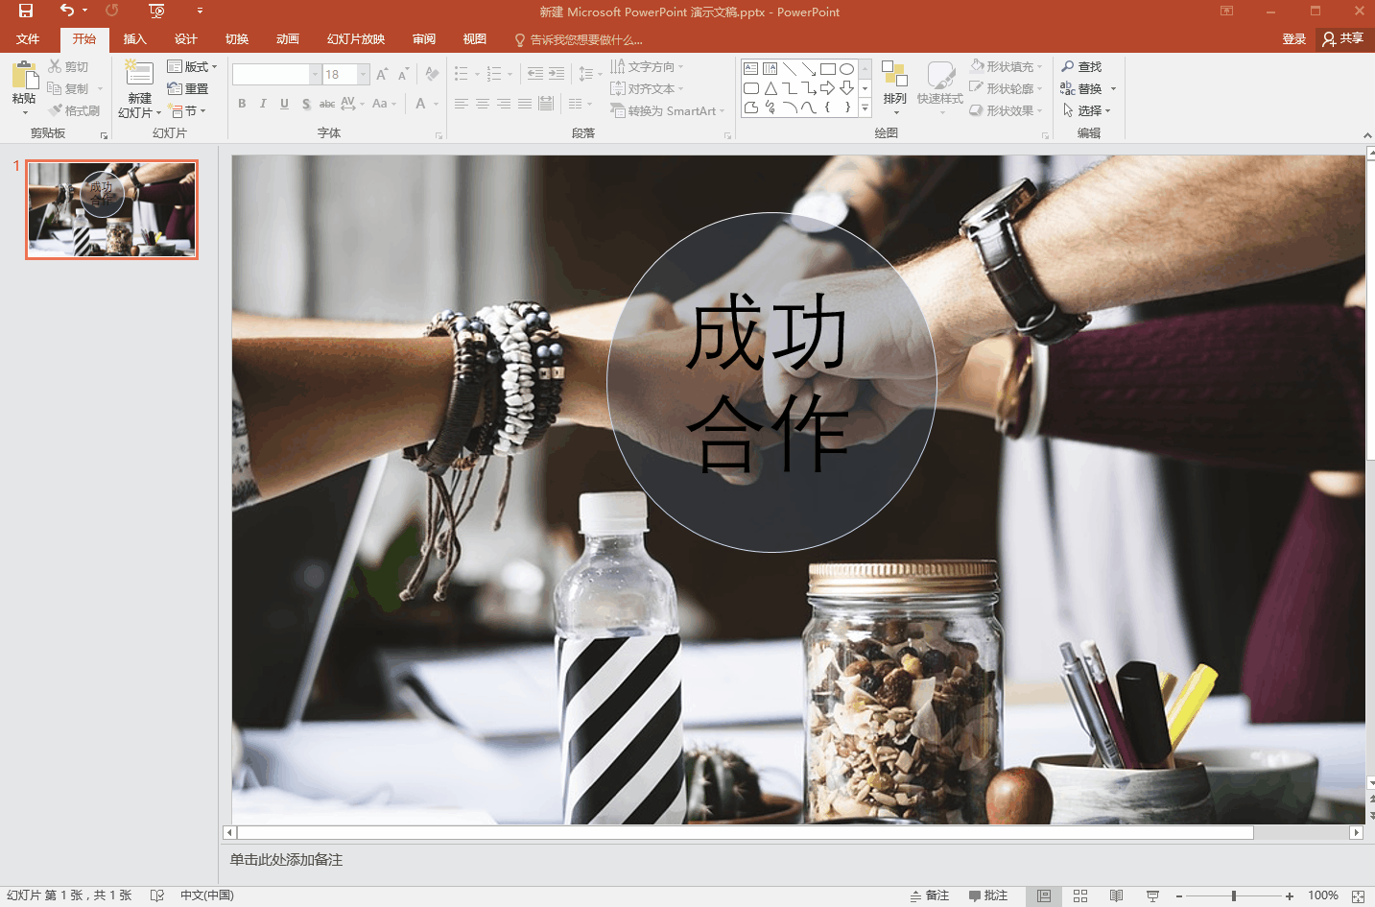Click Shape Effects (形状效果)
Image resolution: width=1375 pixels, height=907 pixels.
pyautogui.click(x=1006, y=110)
